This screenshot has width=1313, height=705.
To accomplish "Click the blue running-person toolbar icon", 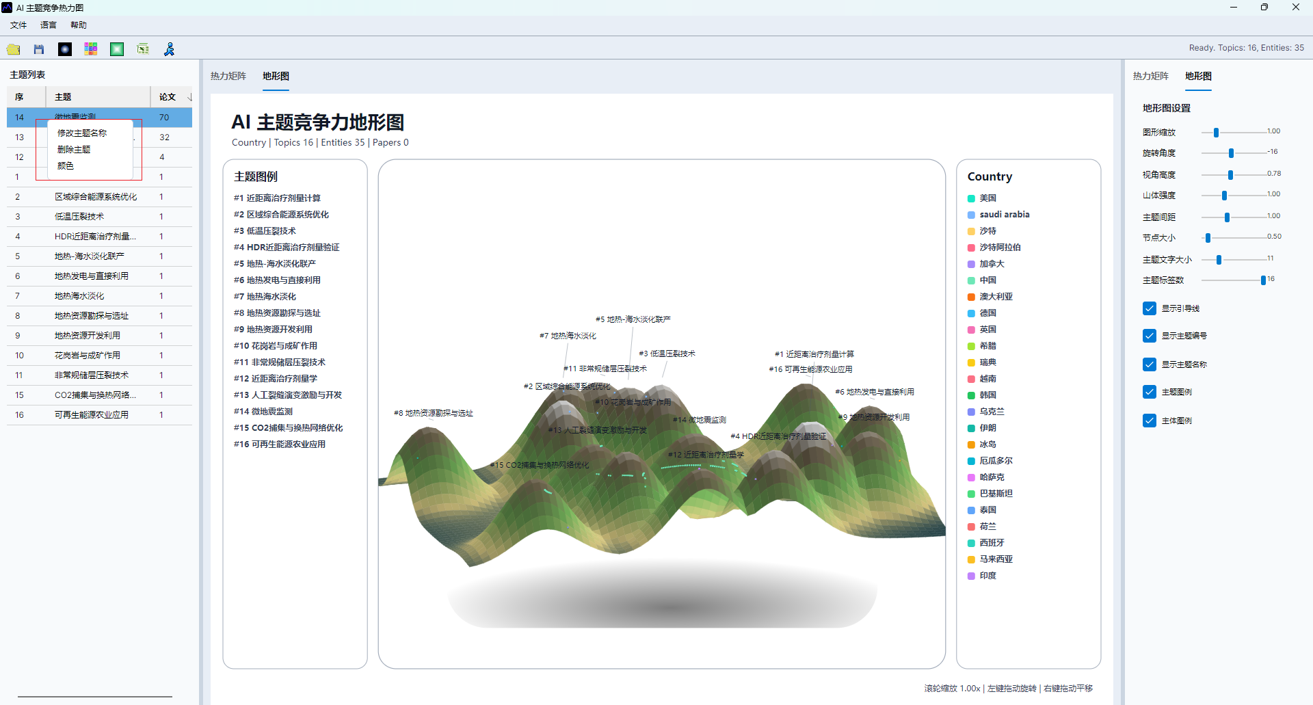I will pyautogui.click(x=169, y=49).
